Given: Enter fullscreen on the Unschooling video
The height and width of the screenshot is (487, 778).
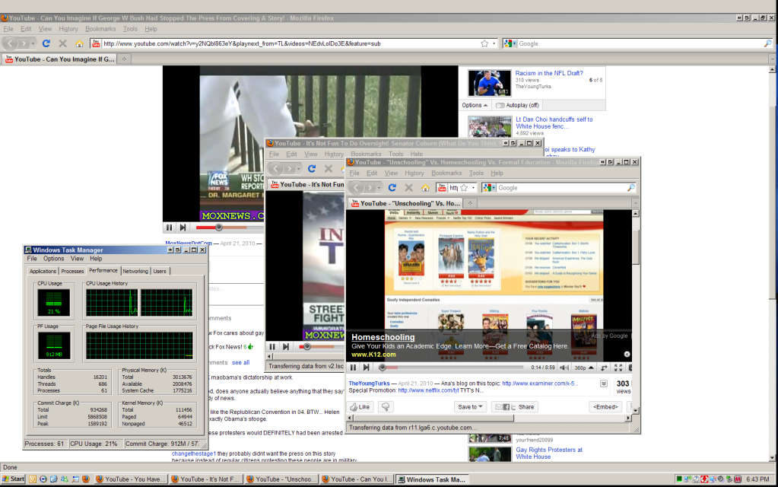Looking at the screenshot, I should 618,368.
